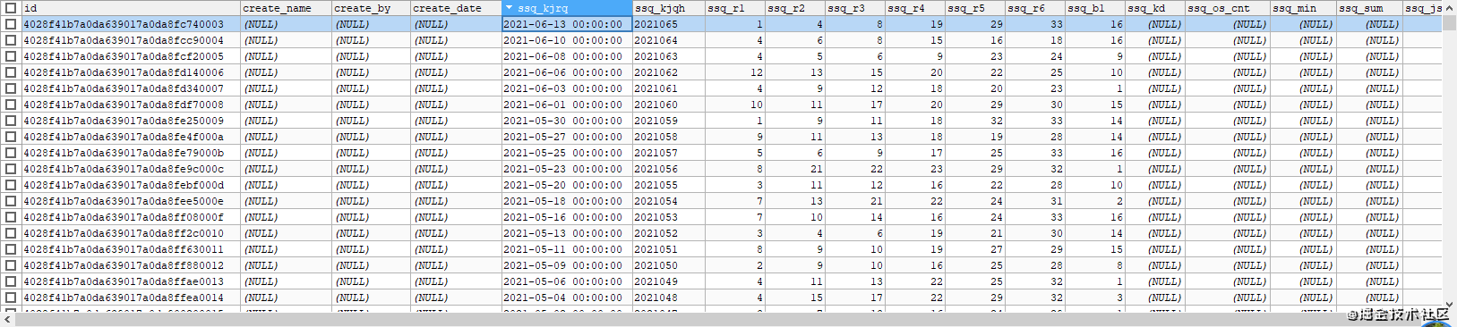Click the create_name column header
Image resolution: width=1457 pixels, height=327 pixels.
pyautogui.click(x=287, y=8)
